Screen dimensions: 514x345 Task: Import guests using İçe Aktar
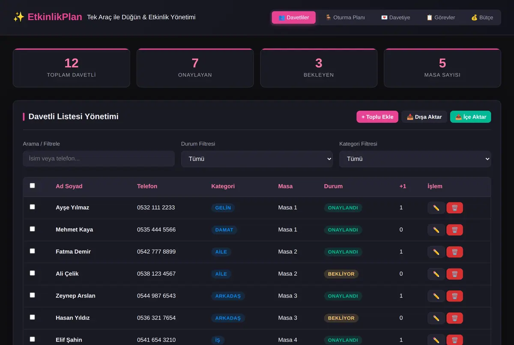tap(471, 117)
